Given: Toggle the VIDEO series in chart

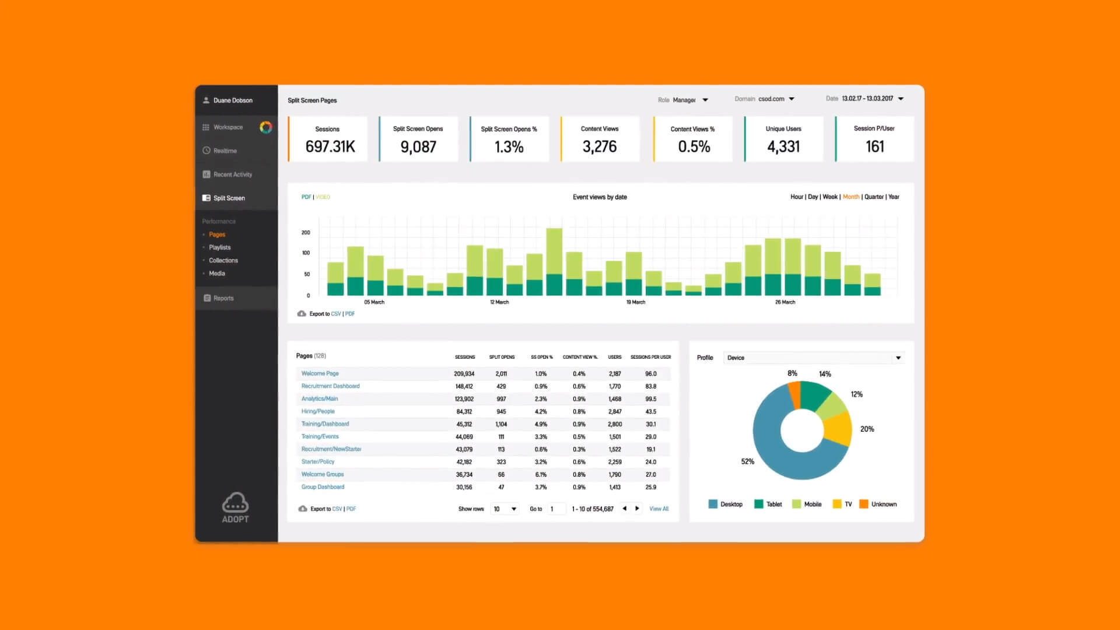Looking at the screenshot, I should tap(323, 197).
